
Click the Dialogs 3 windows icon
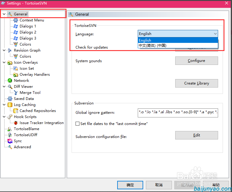point(16,38)
